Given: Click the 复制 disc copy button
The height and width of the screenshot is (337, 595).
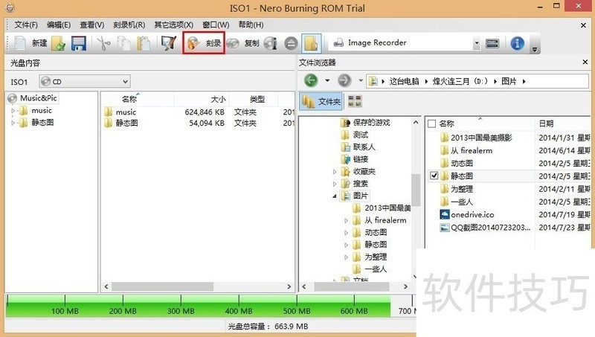Looking at the screenshot, I should (243, 43).
